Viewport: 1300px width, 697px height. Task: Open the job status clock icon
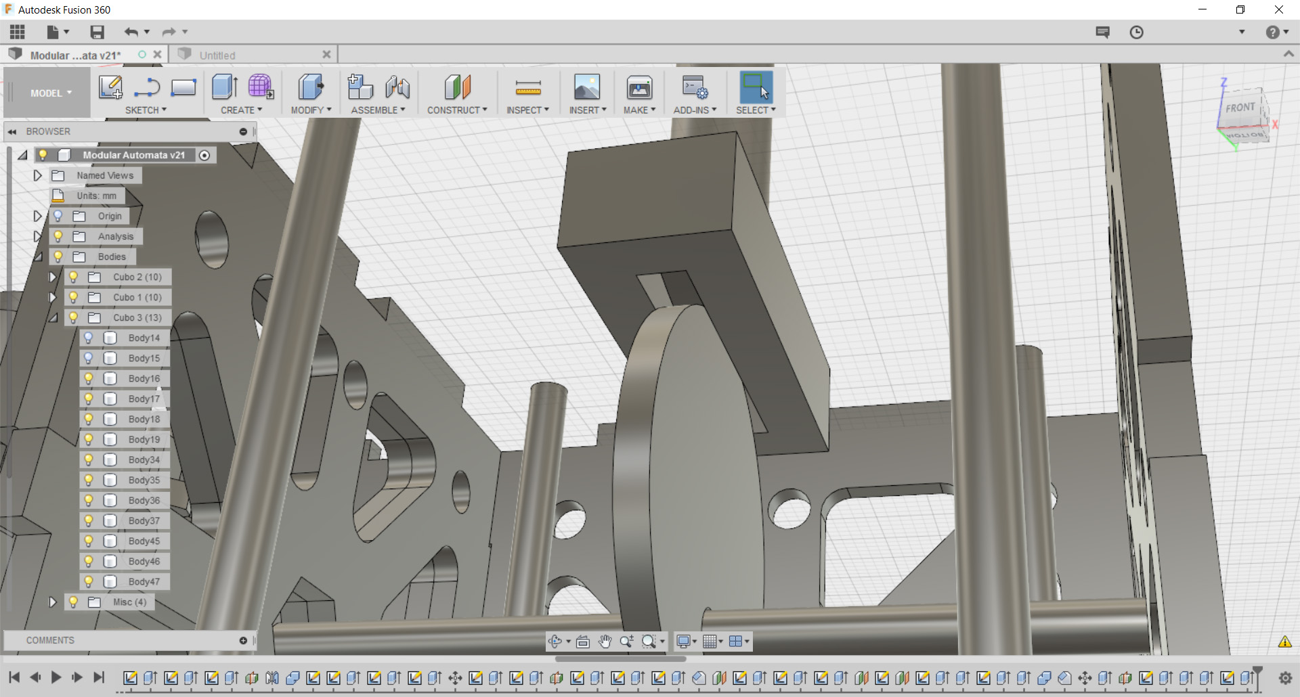click(1136, 32)
